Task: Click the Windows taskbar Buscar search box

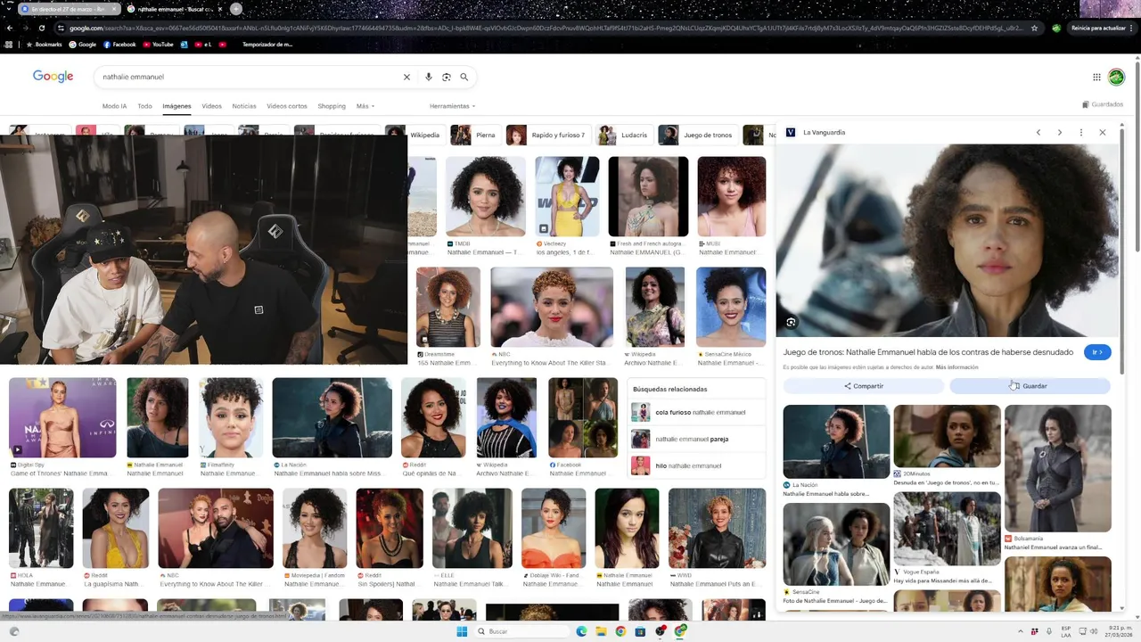Action: (x=521, y=631)
